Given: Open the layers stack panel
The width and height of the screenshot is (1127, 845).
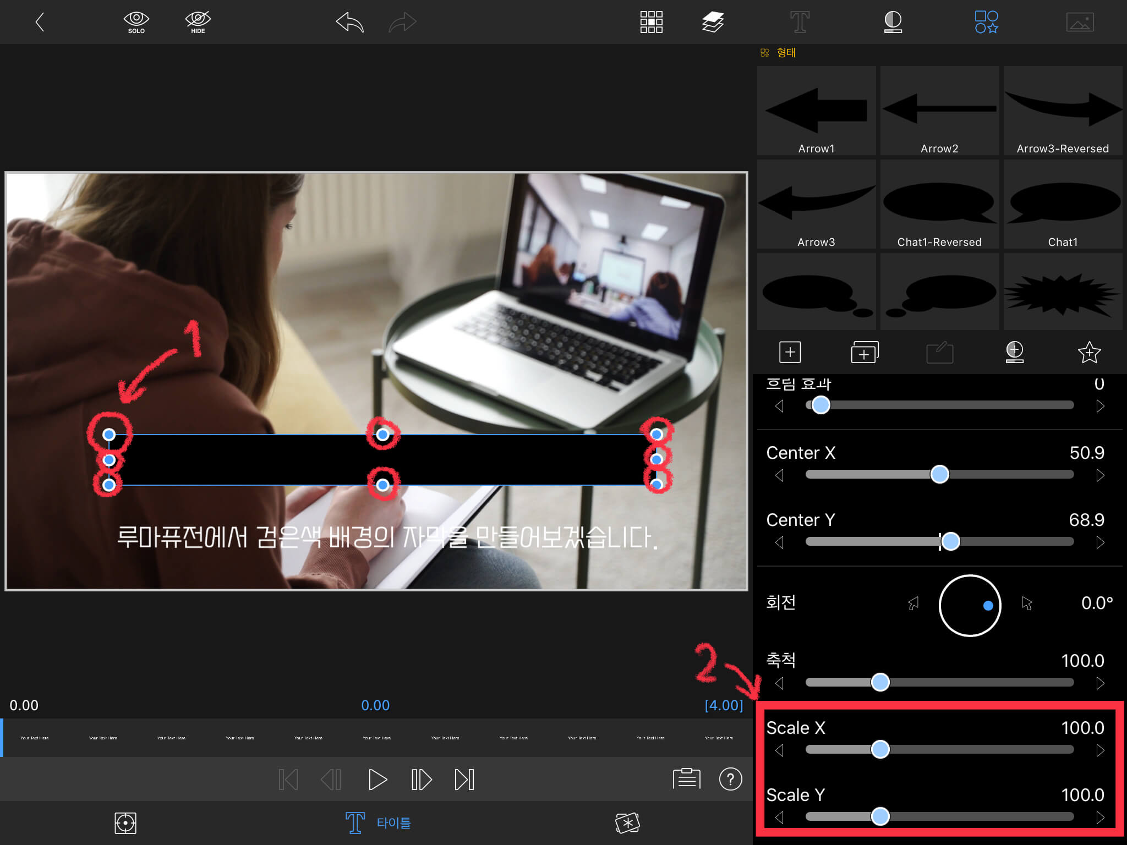Looking at the screenshot, I should pyautogui.click(x=713, y=23).
